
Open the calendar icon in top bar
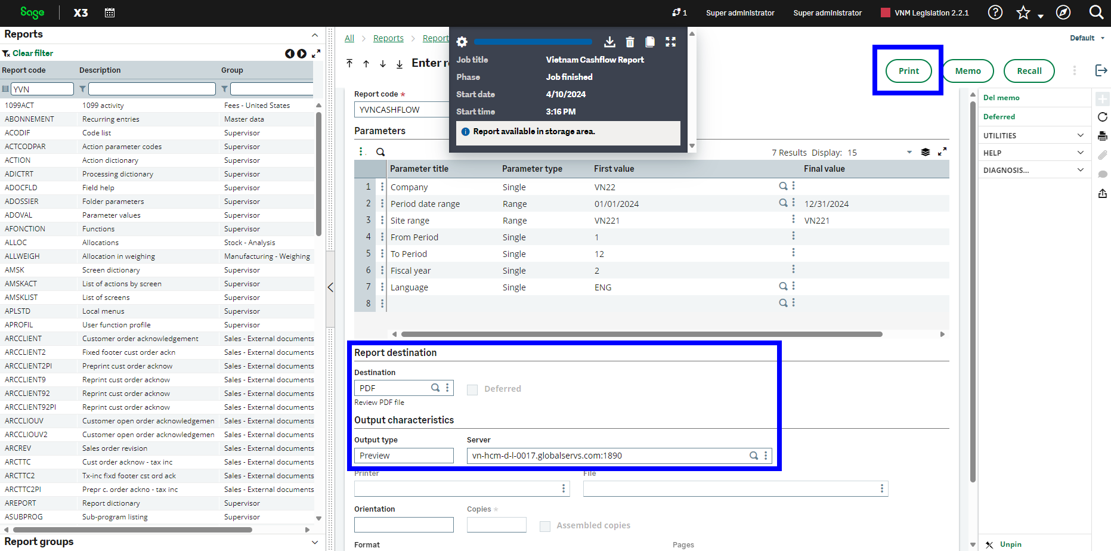point(110,13)
